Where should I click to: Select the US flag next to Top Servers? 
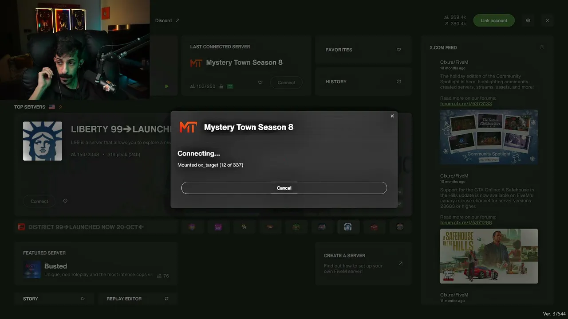(x=52, y=107)
